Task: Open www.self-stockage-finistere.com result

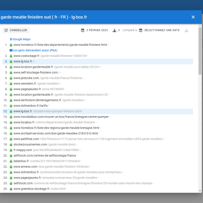Action: click(x=37, y=73)
